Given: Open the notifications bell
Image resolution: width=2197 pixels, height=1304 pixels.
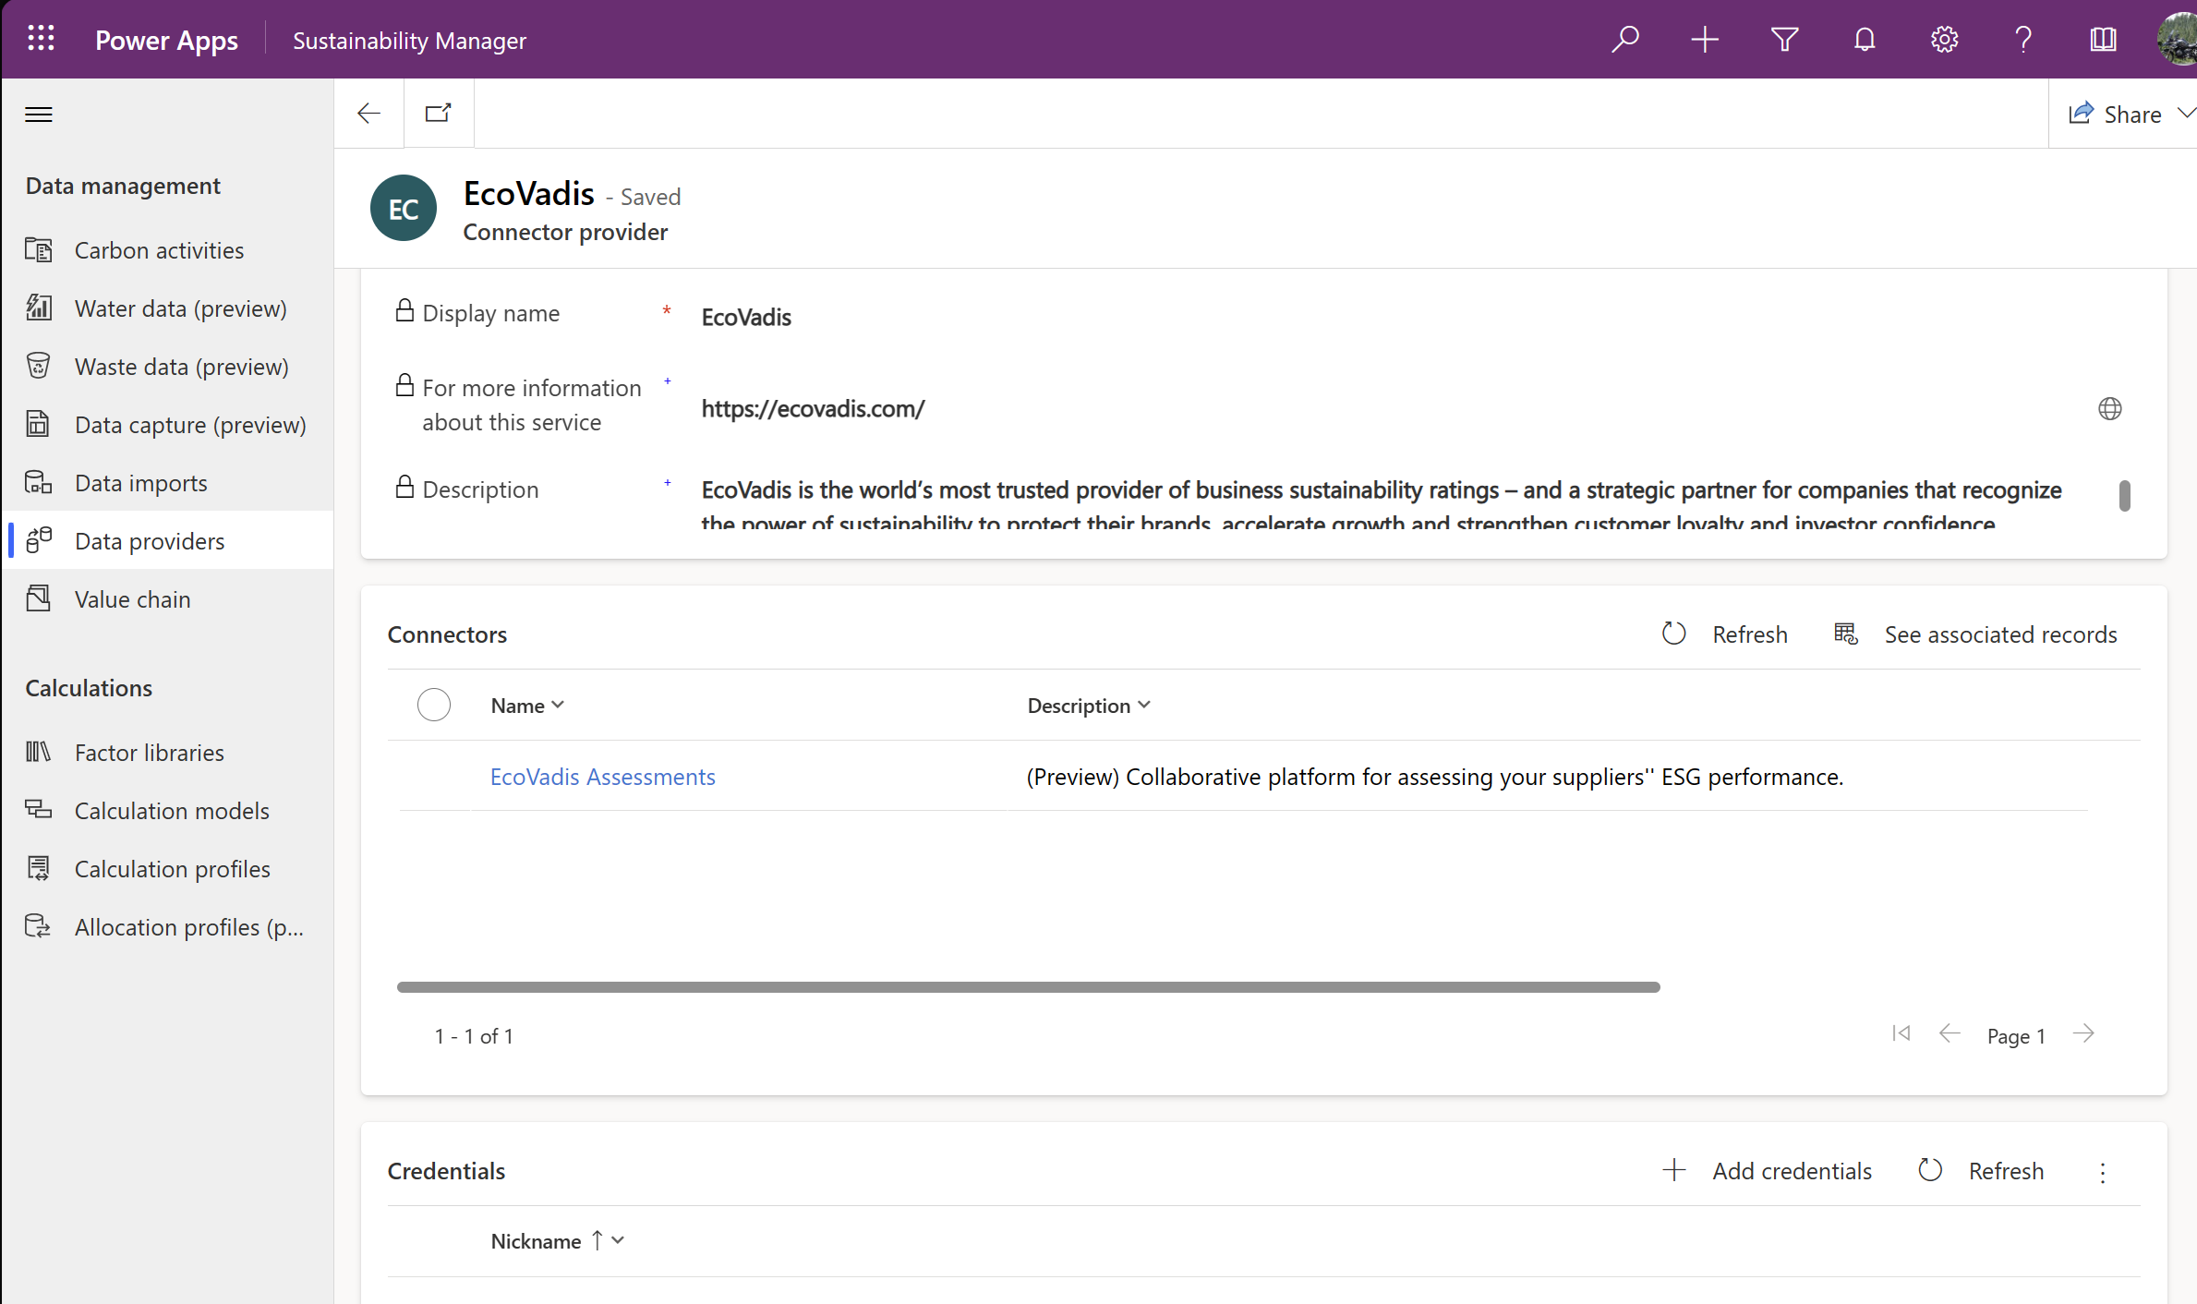Looking at the screenshot, I should pos(1865,40).
